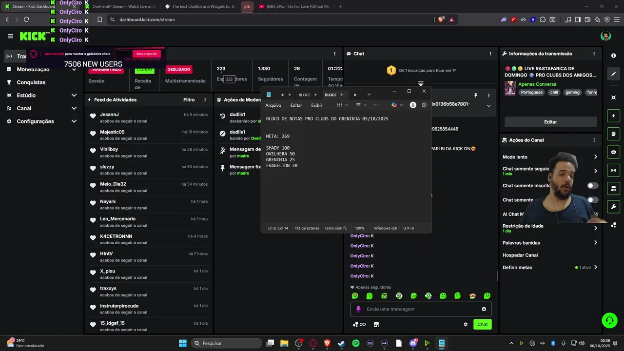This screenshot has width=624, height=351.
Task: Expand the Estúdio sidebar section
Action: point(74,95)
